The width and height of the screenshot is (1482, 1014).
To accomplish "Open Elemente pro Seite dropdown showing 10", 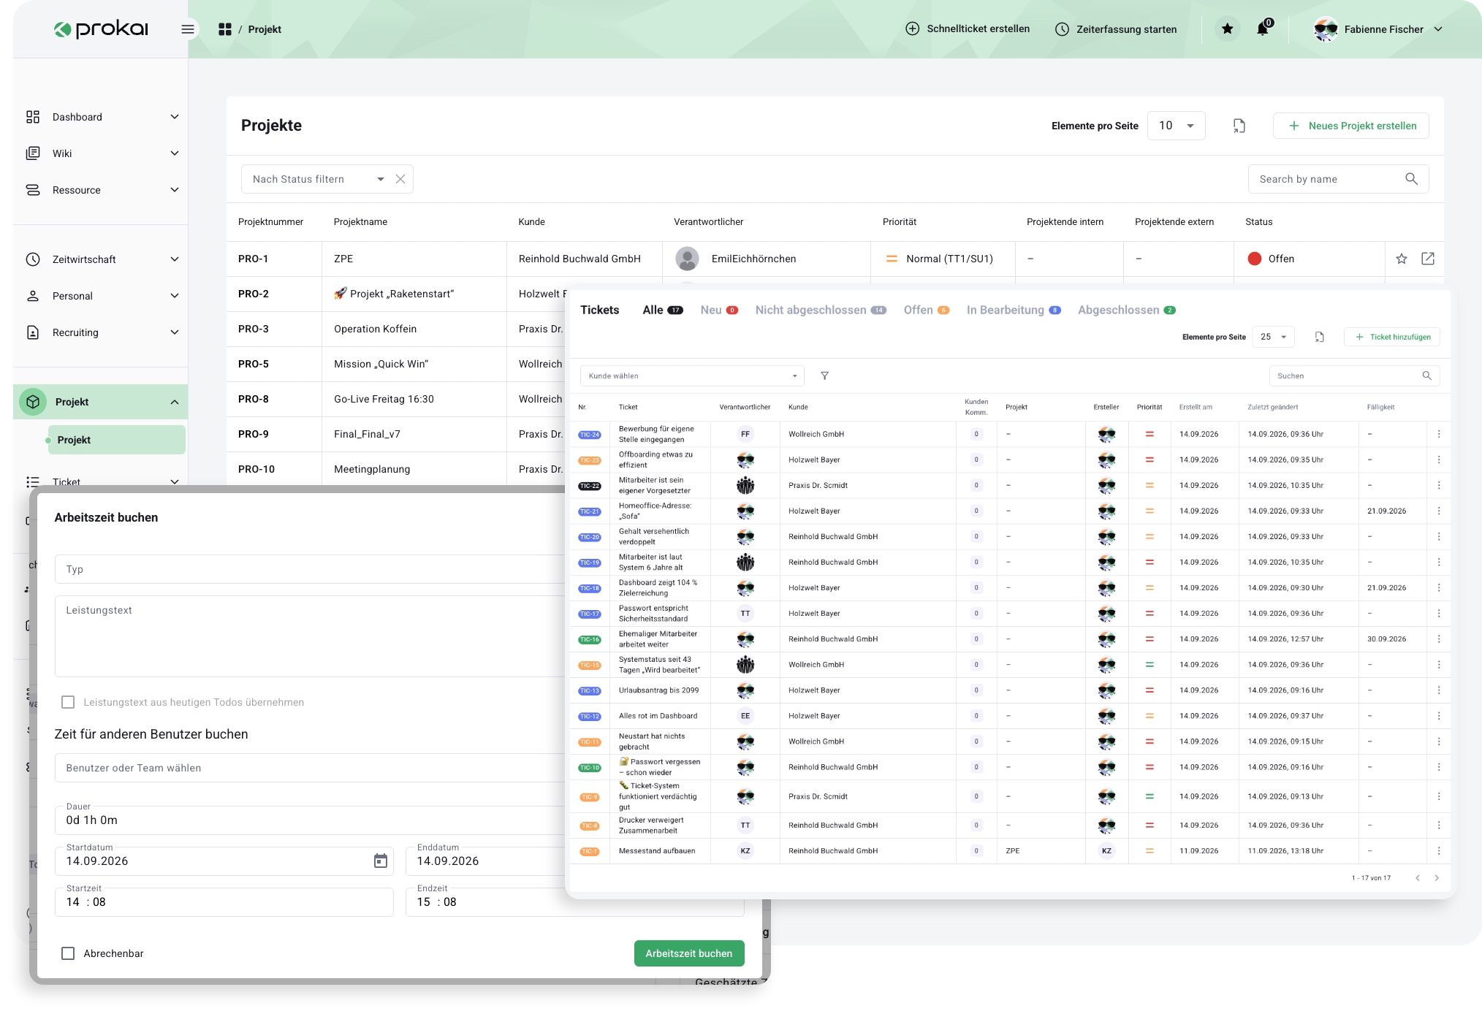I will pos(1176,126).
